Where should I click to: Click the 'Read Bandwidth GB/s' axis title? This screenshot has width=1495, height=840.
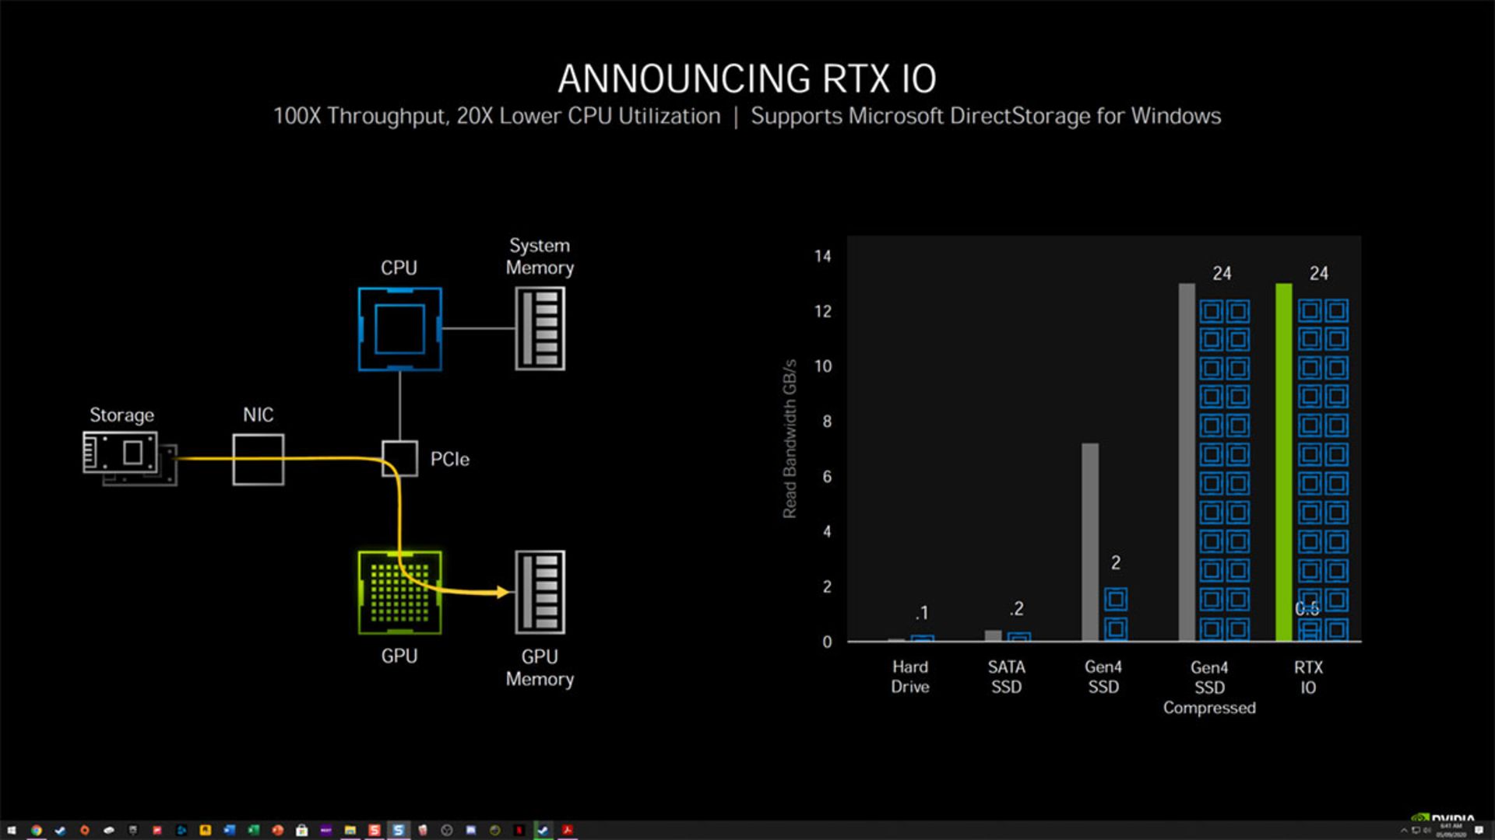pyautogui.click(x=790, y=439)
